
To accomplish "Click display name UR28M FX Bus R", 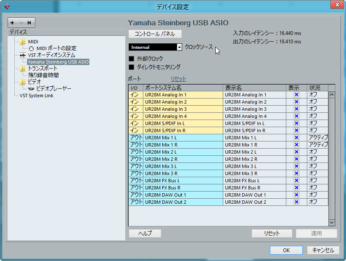I will [243, 188].
